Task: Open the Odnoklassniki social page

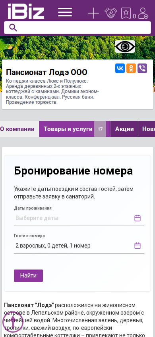Action: [x=131, y=68]
